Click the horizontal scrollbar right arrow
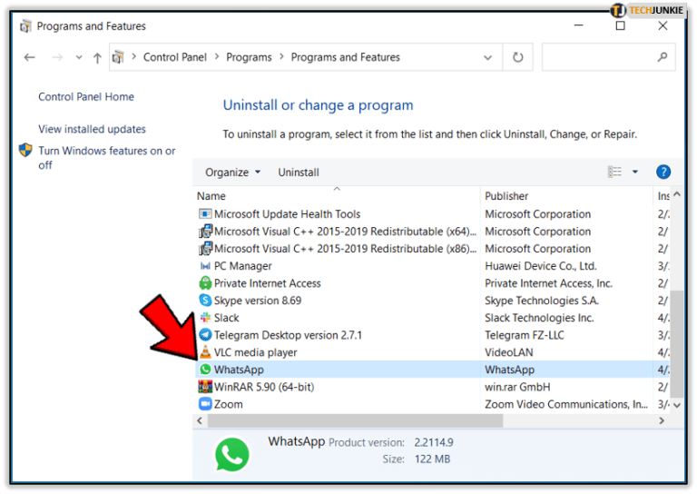The image size is (697, 494). [x=662, y=420]
